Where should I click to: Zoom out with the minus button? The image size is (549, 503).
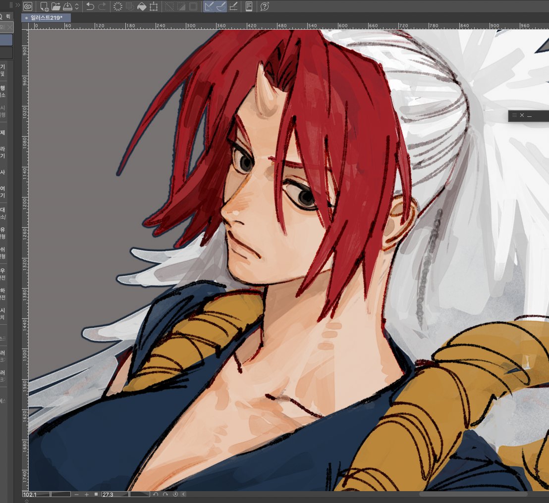[x=77, y=494]
